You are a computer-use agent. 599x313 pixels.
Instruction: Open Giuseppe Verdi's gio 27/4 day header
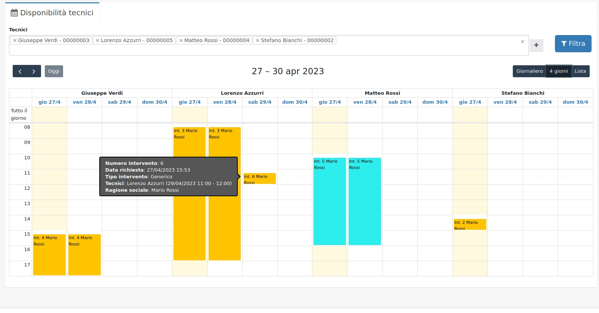pos(49,102)
